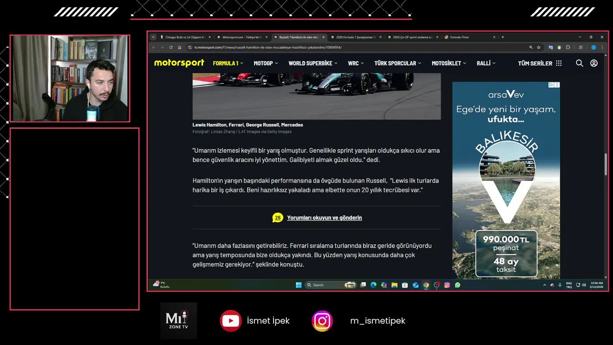Click Yorumları okuyun ve gönderin link
The image size is (613, 345).
pos(324,218)
